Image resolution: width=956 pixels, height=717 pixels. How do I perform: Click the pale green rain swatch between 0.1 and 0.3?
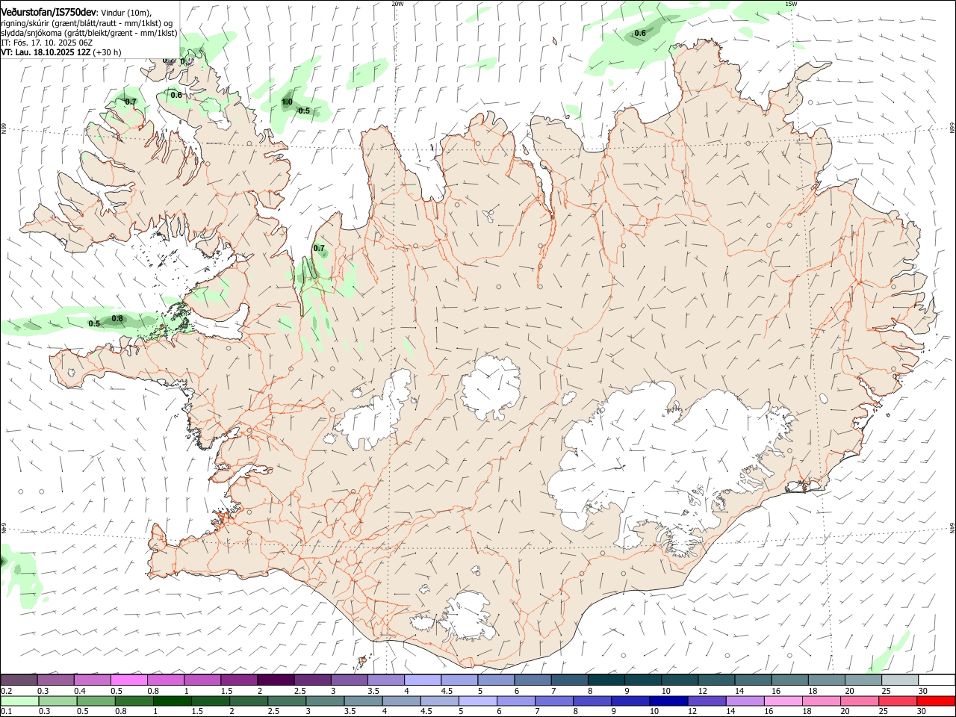[19, 701]
